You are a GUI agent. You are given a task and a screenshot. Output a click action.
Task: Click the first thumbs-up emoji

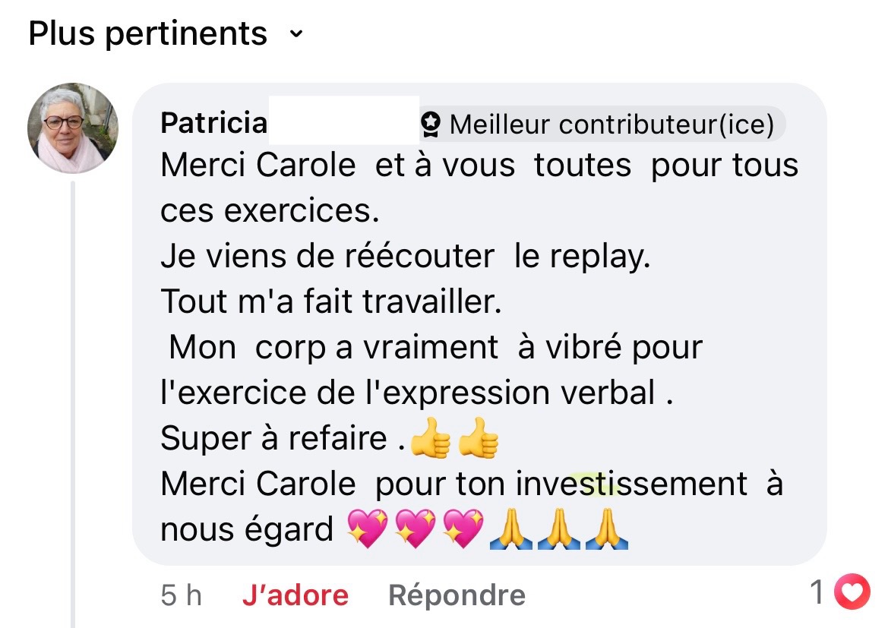click(x=430, y=440)
